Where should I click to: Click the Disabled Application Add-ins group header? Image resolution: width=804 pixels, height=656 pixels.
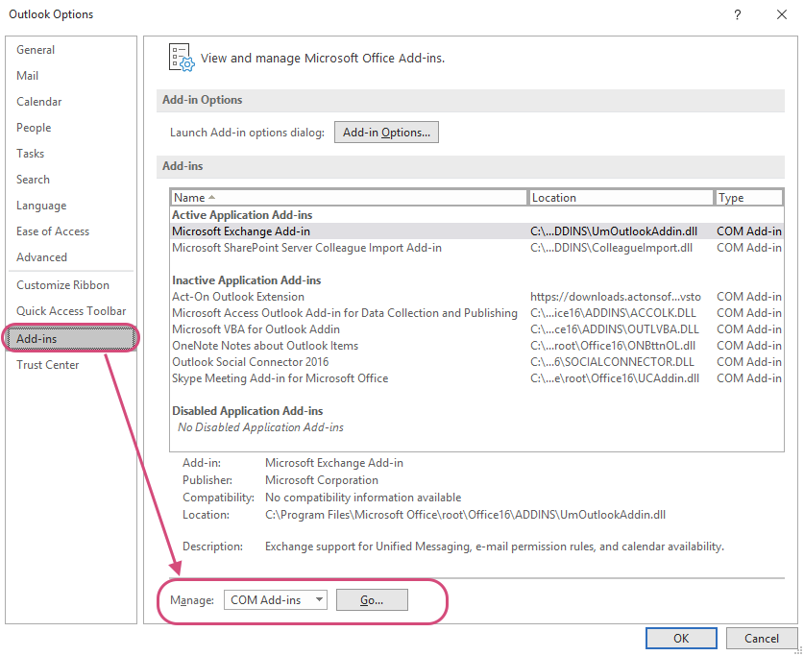[248, 411]
